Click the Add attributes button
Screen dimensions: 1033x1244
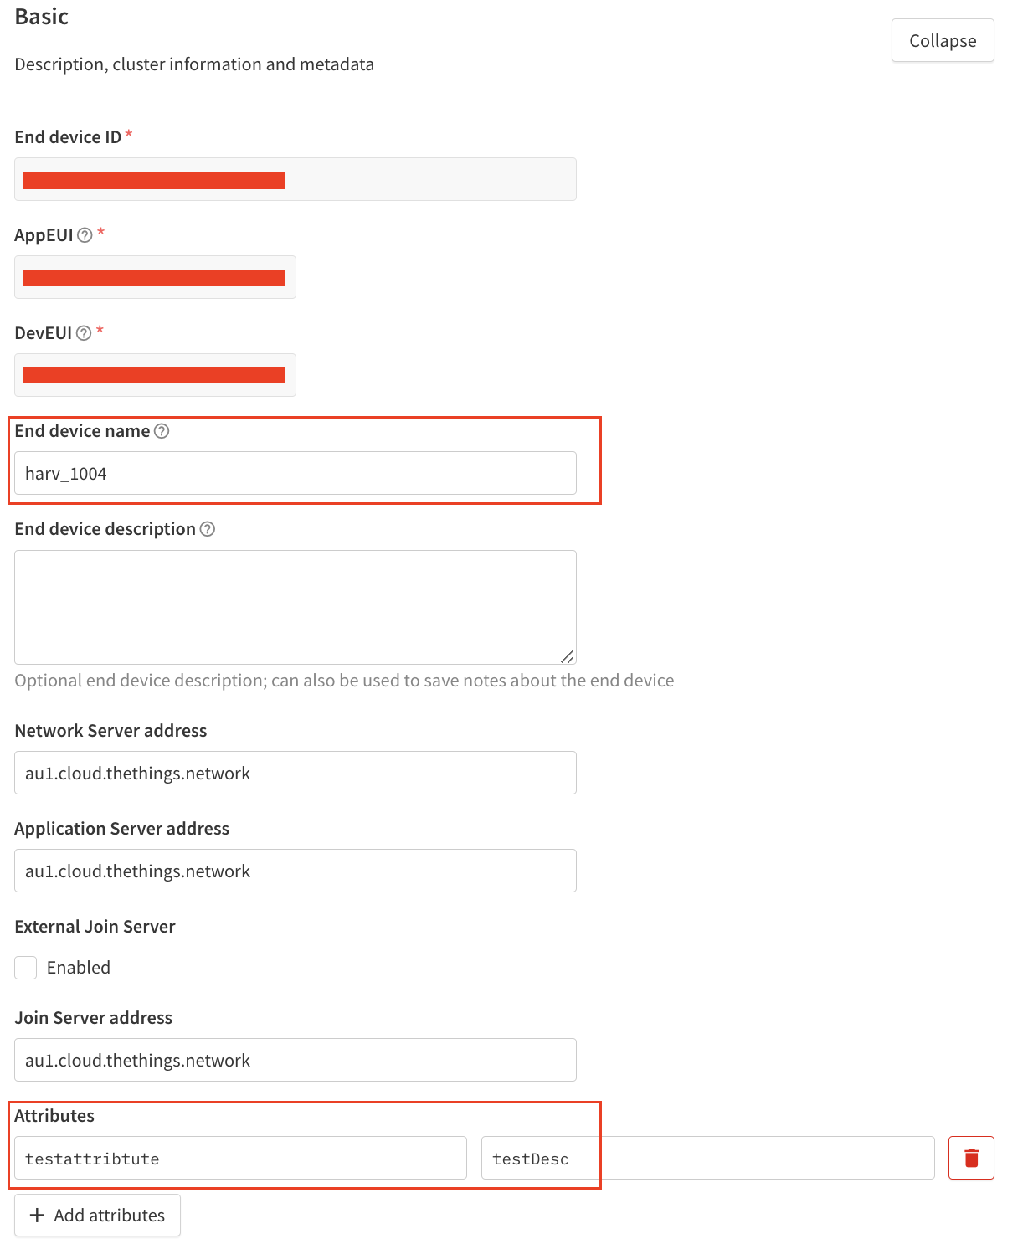(x=97, y=1215)
